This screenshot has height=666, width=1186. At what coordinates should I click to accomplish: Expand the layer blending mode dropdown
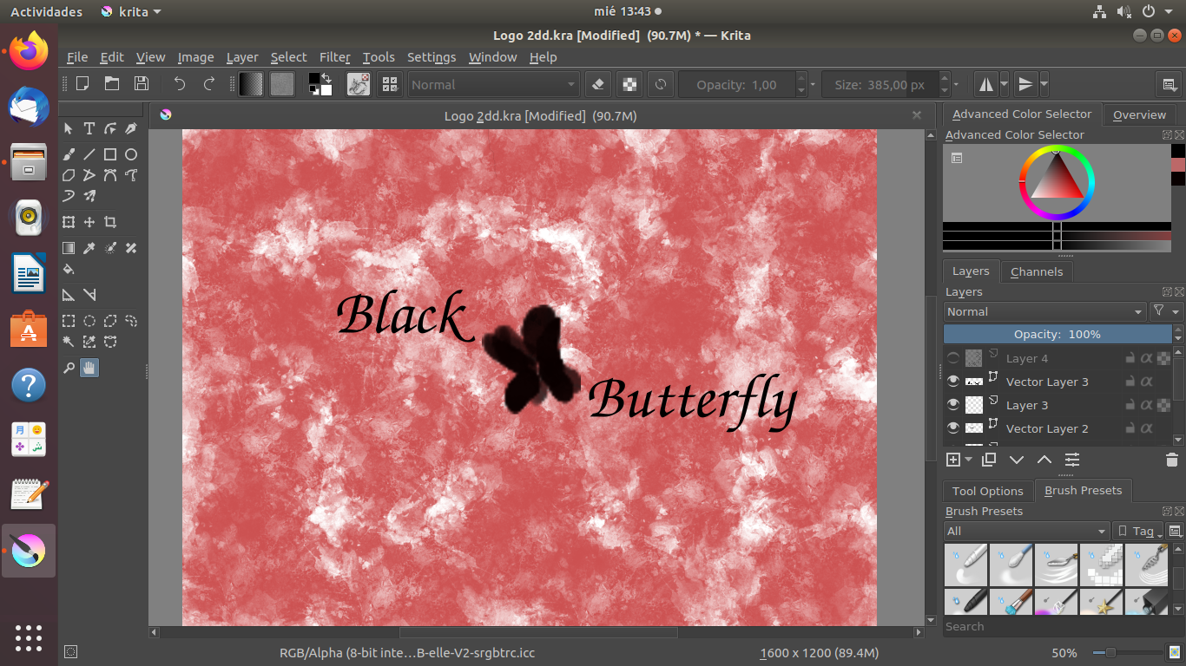1044,311
